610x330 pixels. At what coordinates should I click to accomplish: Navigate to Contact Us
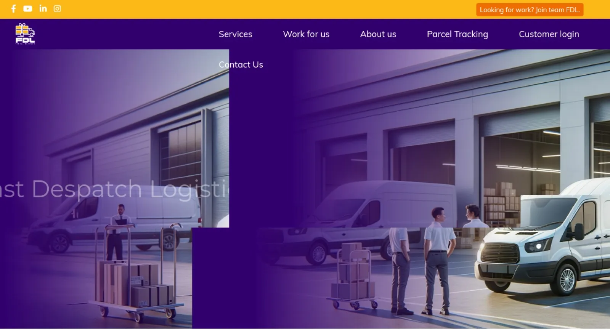click(241, 65)
